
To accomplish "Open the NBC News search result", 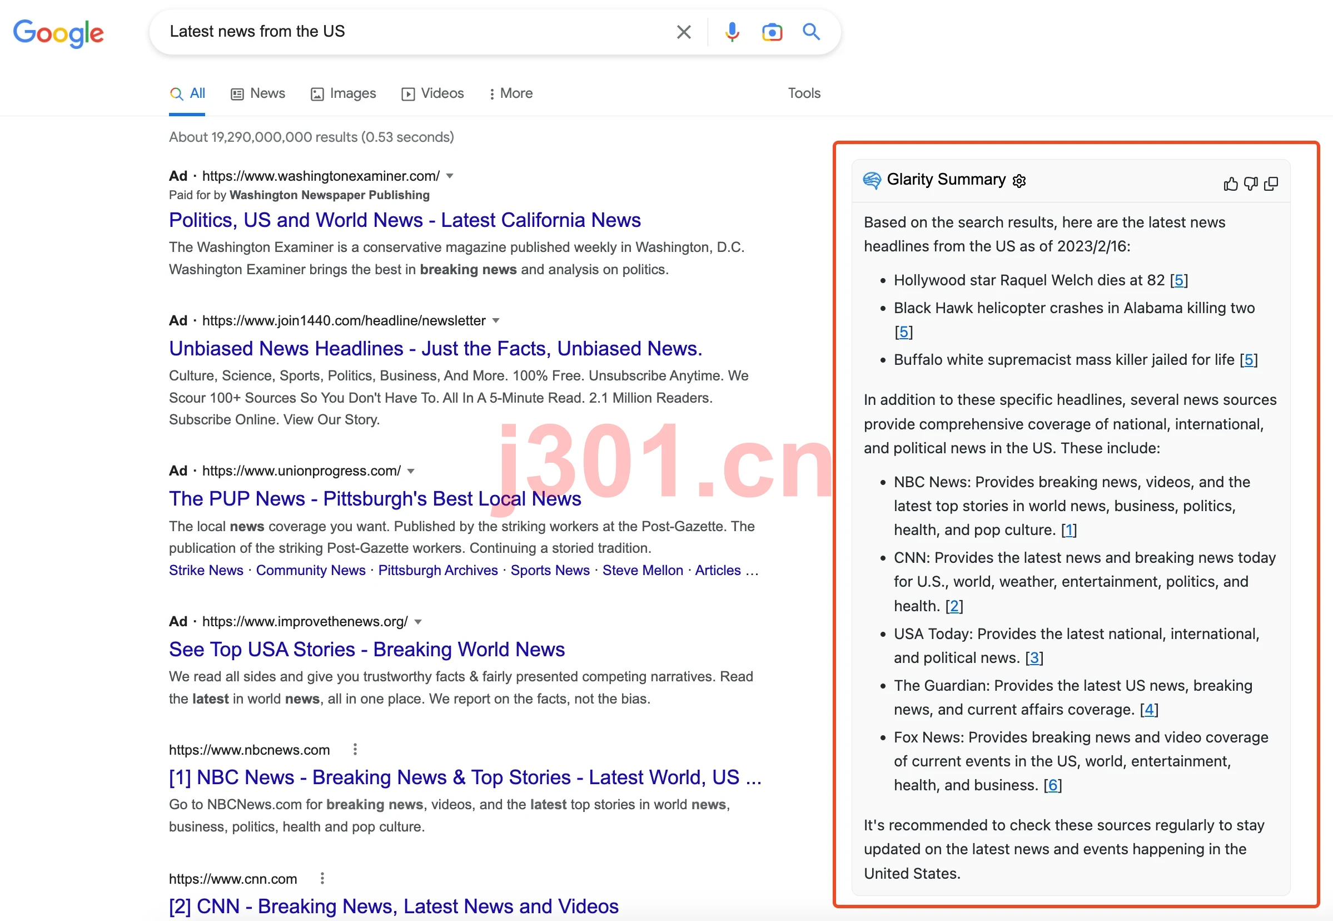I will pyautogui.click(x=465, y=778).
